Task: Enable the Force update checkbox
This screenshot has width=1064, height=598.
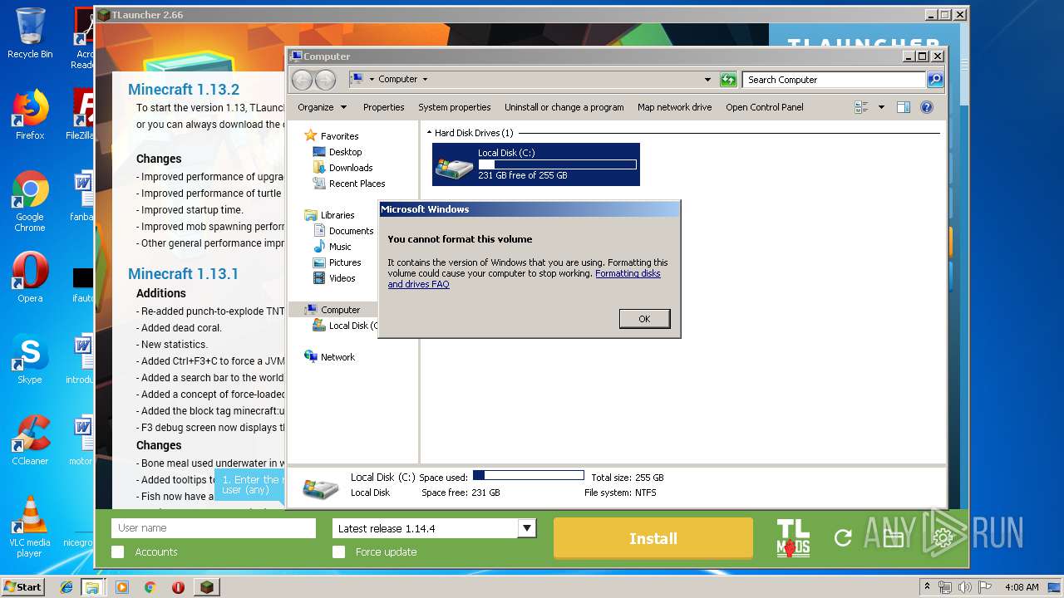Action: 338,552
